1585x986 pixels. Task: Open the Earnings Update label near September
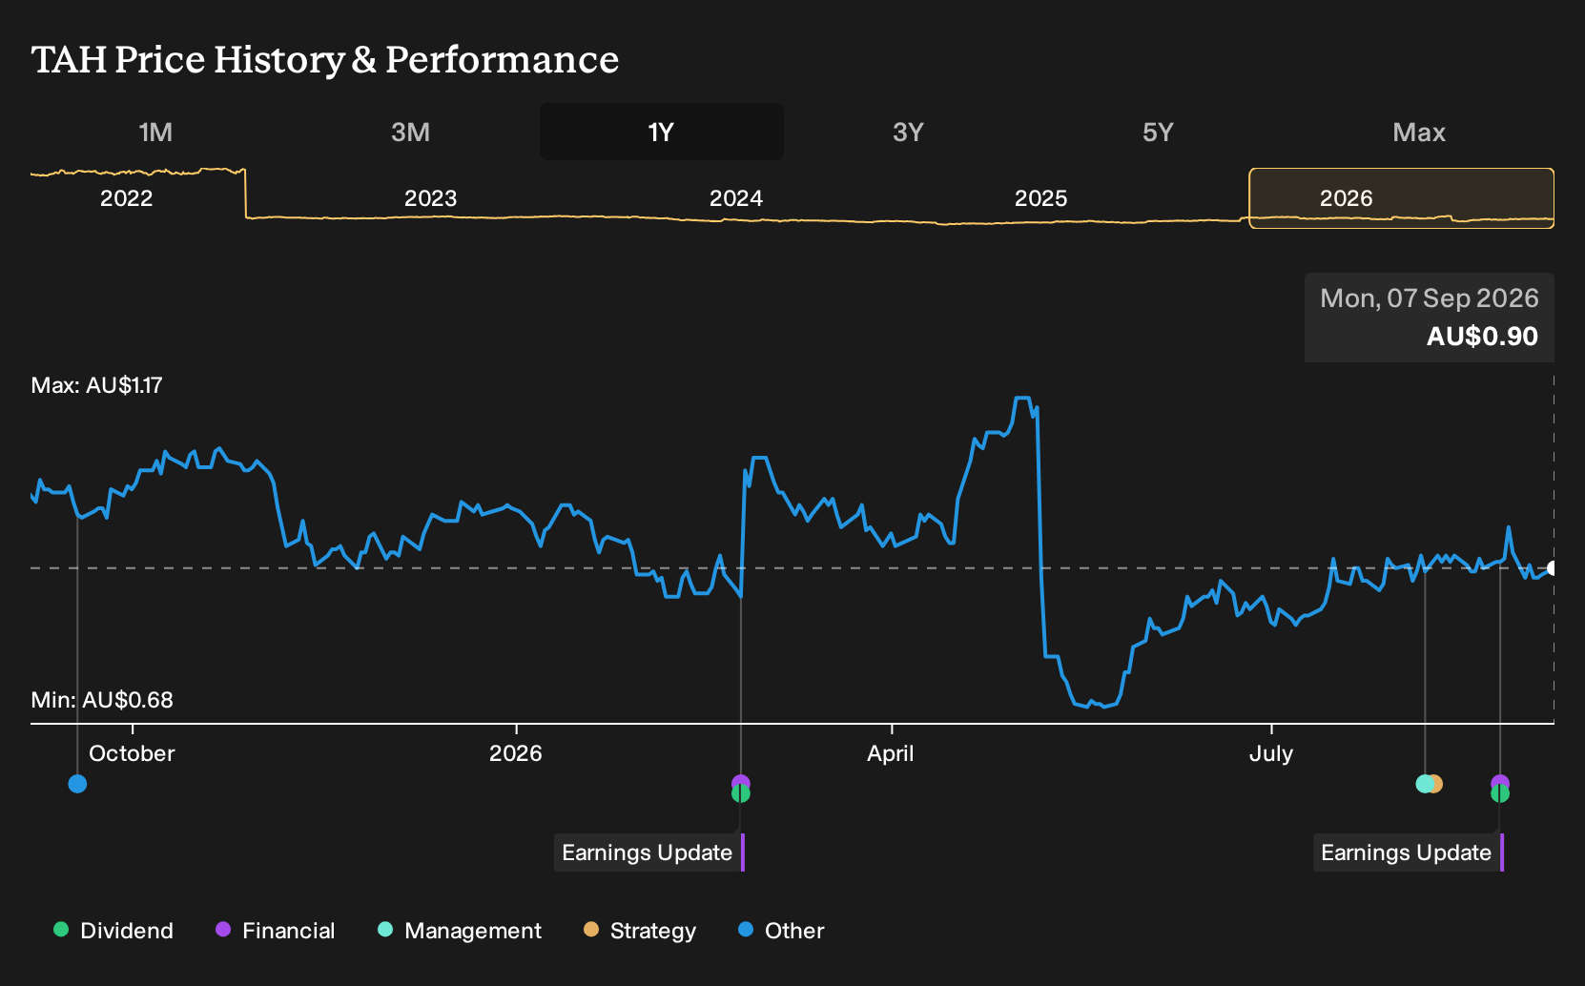click(1409, 852)
